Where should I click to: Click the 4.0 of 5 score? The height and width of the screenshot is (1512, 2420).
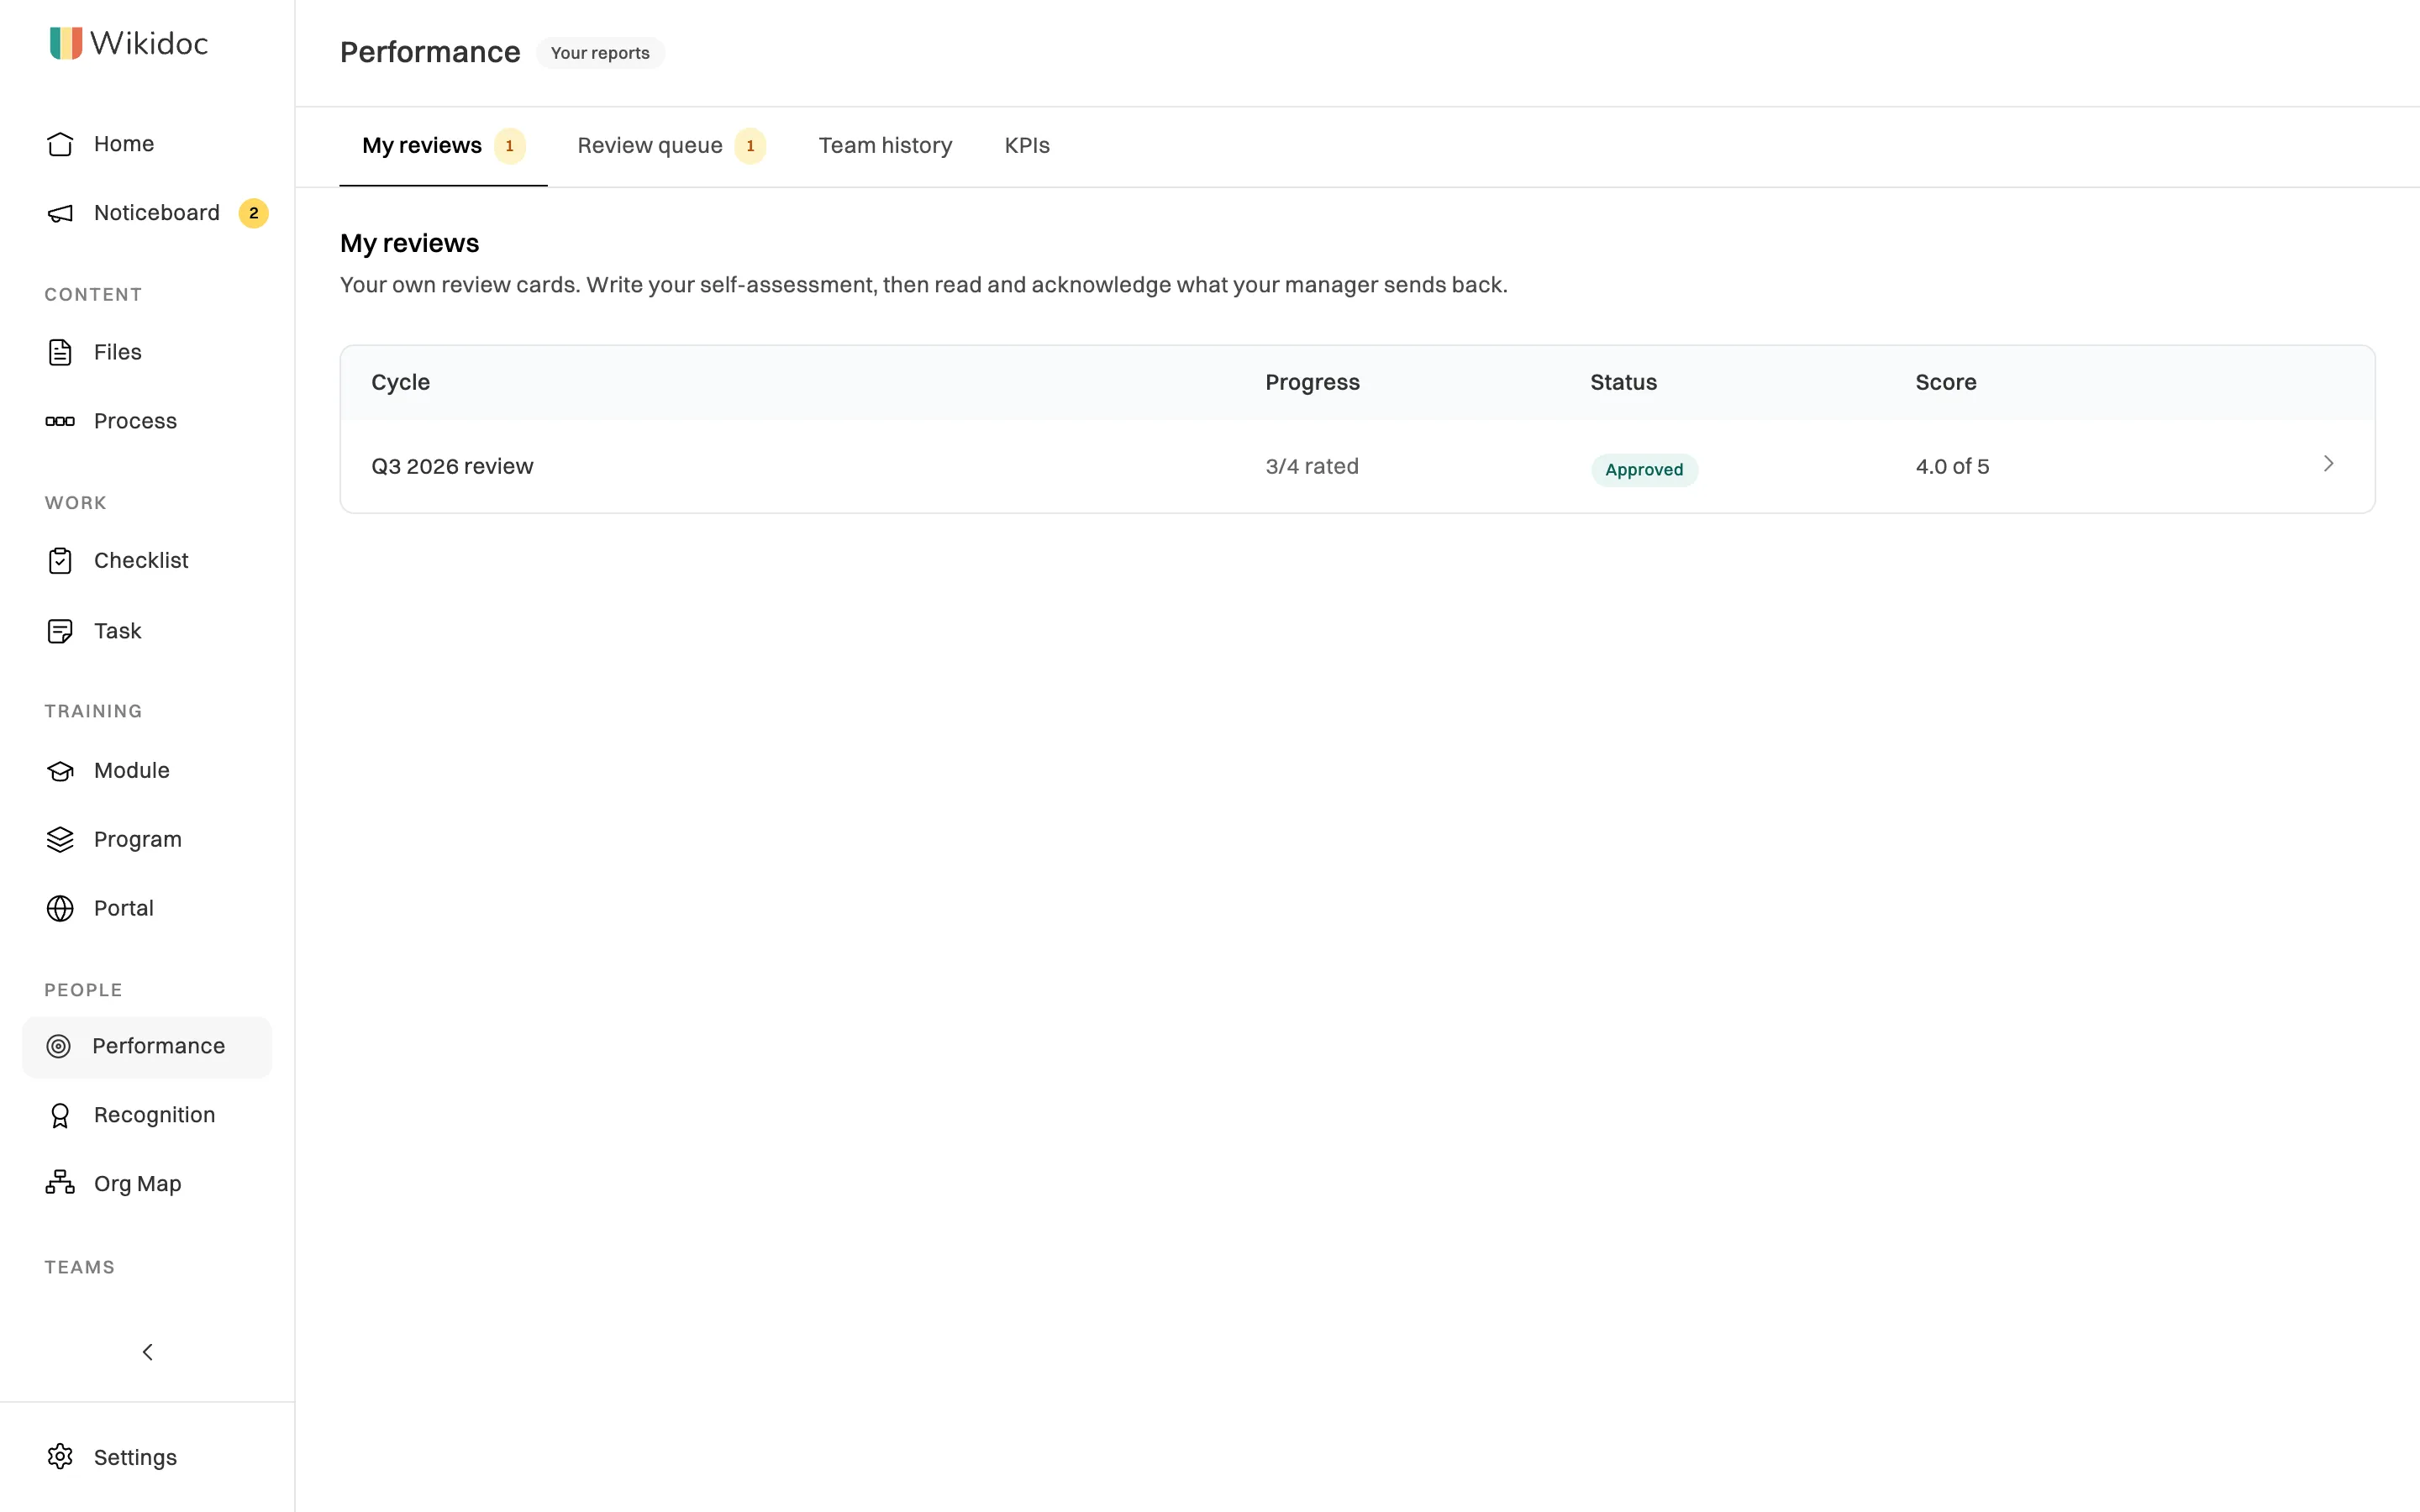1952,466
